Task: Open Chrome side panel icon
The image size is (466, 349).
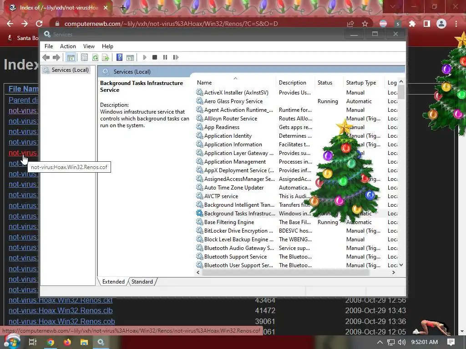Action: click(x=427, y=24)
